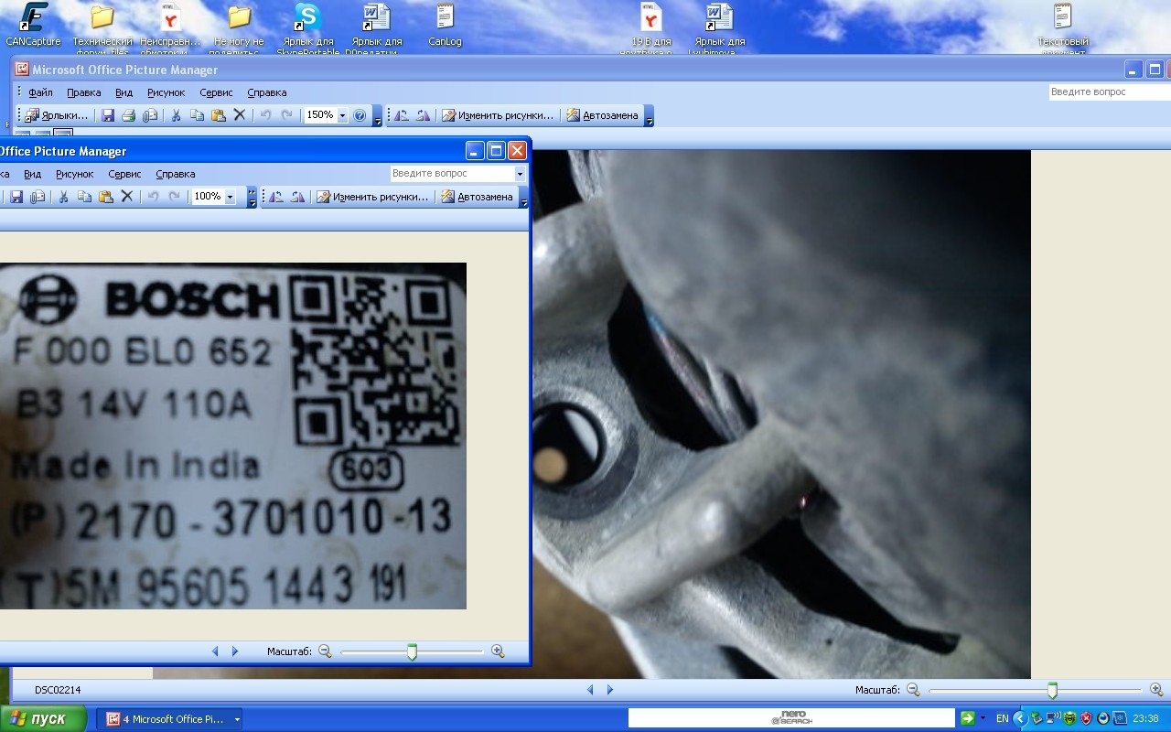Click zoom slider handle in back window status bar
This screenshot has height=732, width=1171.
coord(1052,690)
